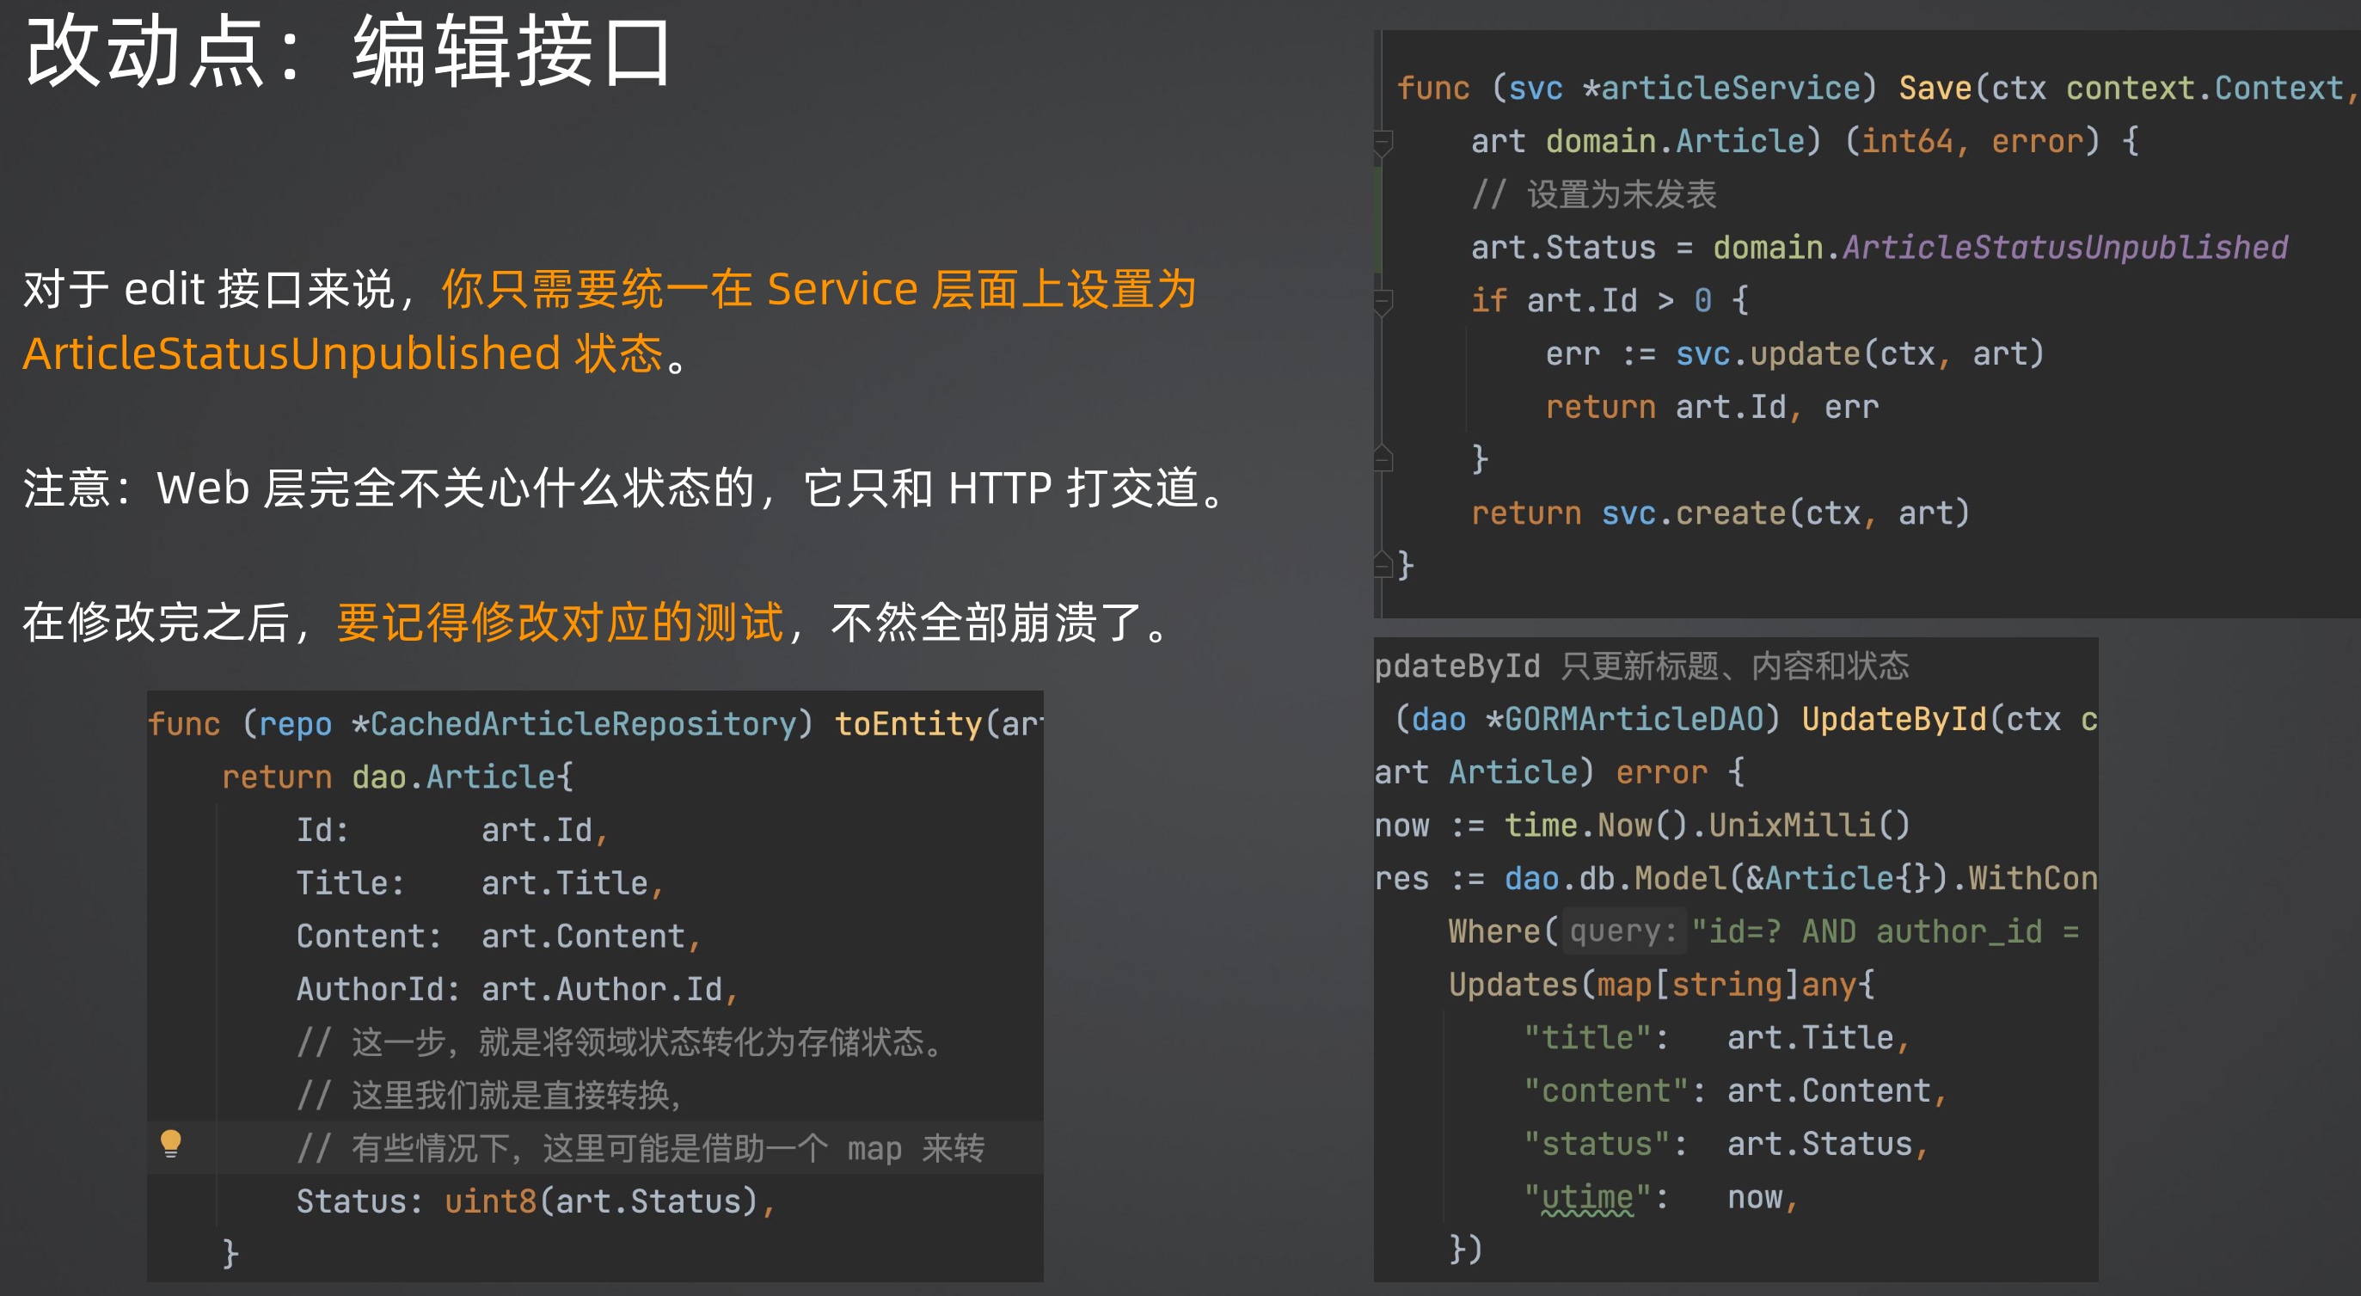Click fold end marker beside Save function closing brace
Image resolution: width=2361 pixels, height=1296 pixels.
tap(1383, 565)
